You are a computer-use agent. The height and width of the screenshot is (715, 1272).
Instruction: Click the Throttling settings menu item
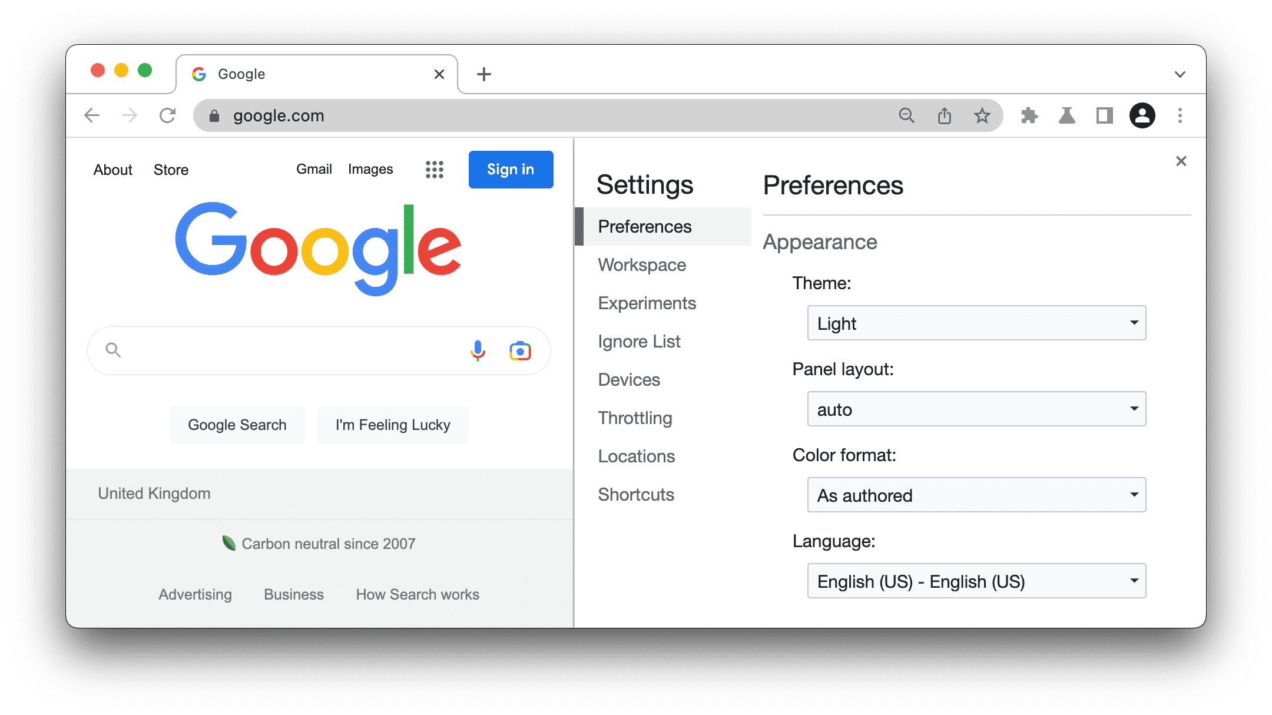(x=634, y=418)
